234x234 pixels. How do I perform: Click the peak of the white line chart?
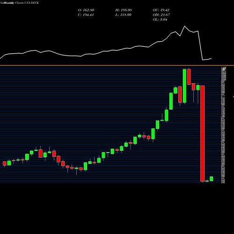[185, 26]
